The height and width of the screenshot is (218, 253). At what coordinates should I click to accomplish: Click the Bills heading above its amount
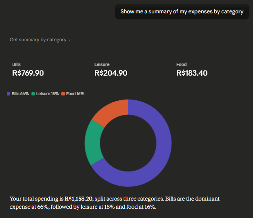(17, 64)
